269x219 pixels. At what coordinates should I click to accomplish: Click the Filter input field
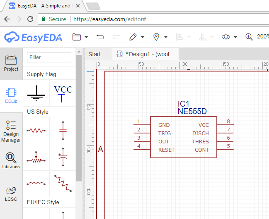coord(49,57)
